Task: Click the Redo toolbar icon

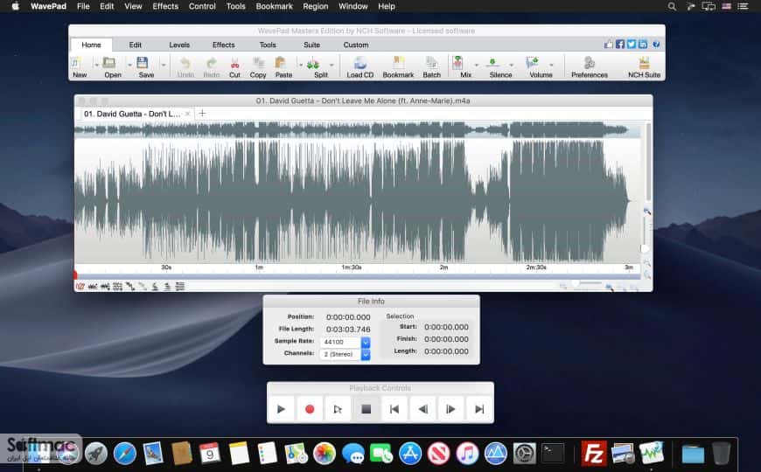Action: tap(211, 67)
